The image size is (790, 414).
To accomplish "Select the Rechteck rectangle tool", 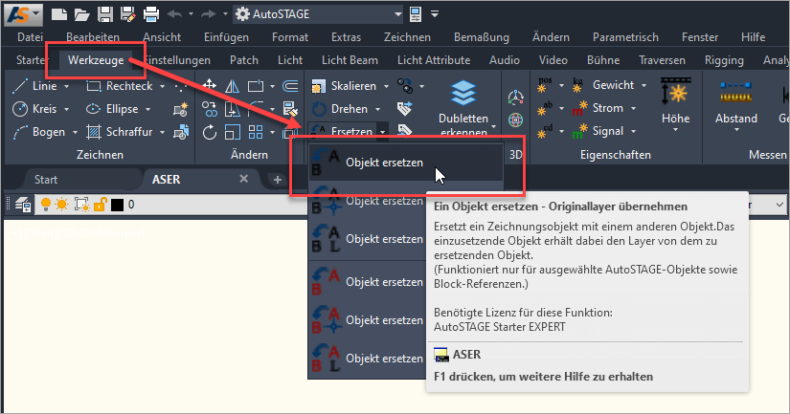I will click(x=121, y=86).
